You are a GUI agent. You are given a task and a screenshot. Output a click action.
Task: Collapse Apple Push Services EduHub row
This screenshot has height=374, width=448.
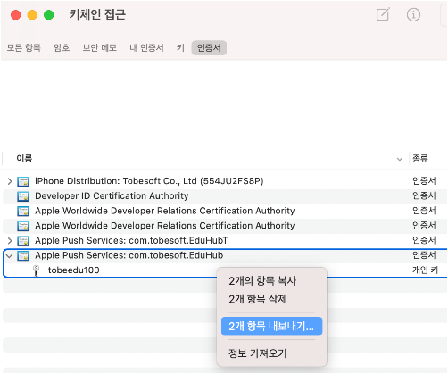10,255
